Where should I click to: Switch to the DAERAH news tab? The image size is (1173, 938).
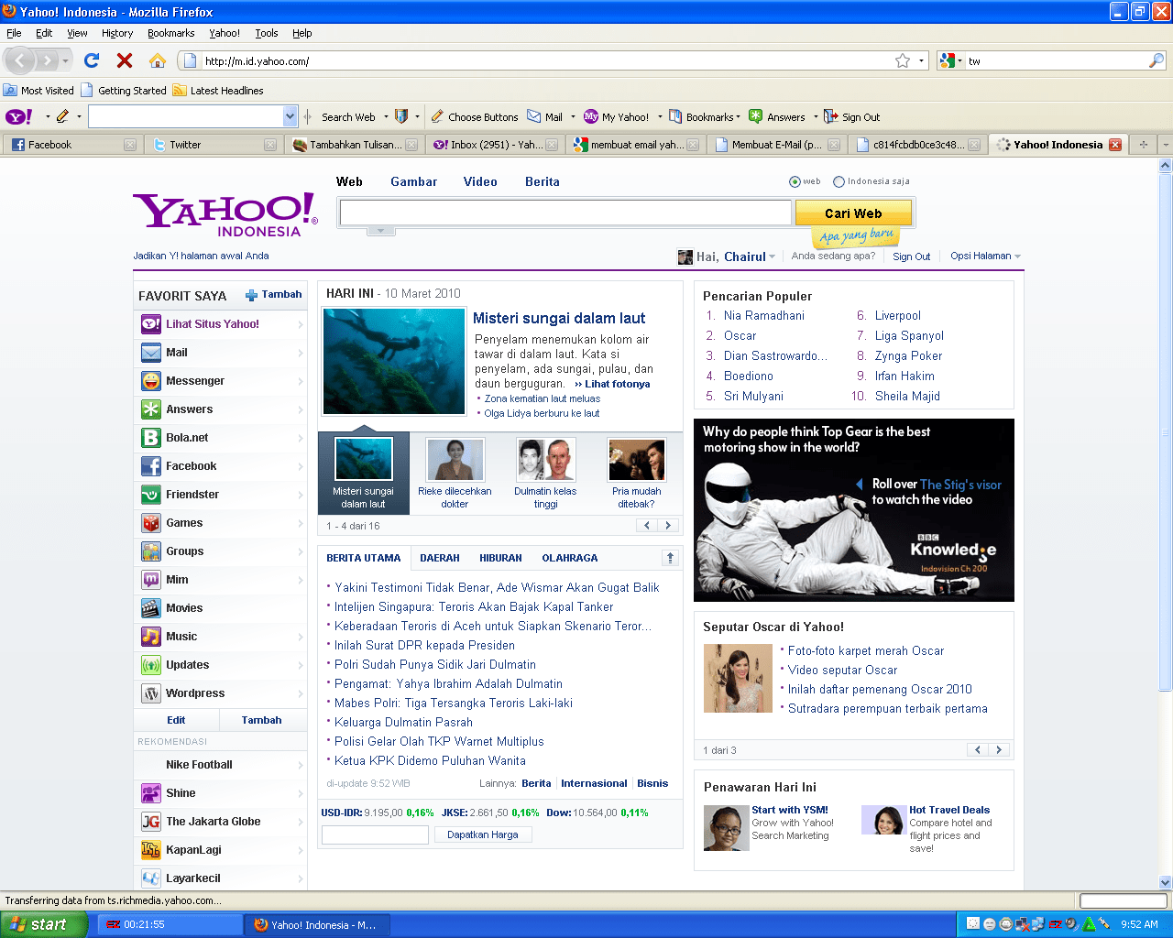[x=440, y=558]
